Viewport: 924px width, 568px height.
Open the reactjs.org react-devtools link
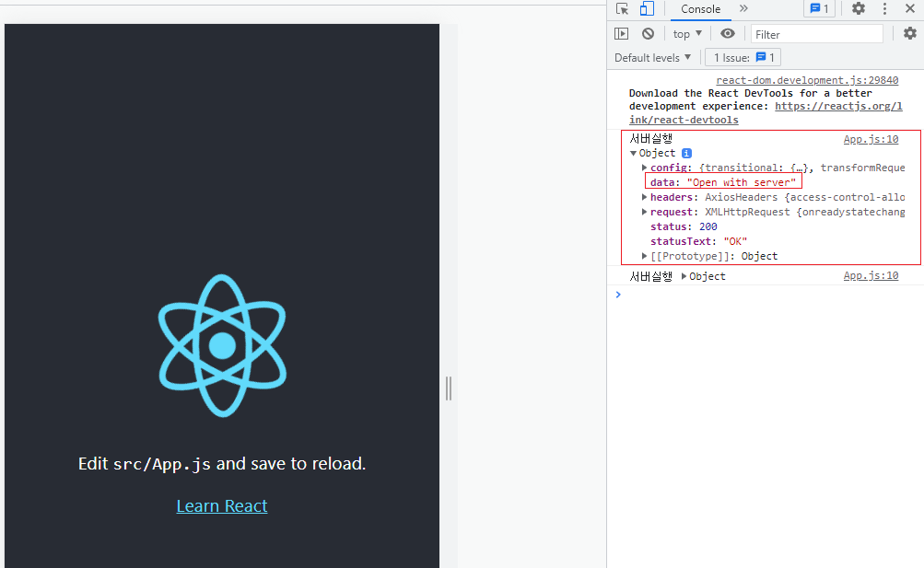pyautogui.click(x=766, y=113)
